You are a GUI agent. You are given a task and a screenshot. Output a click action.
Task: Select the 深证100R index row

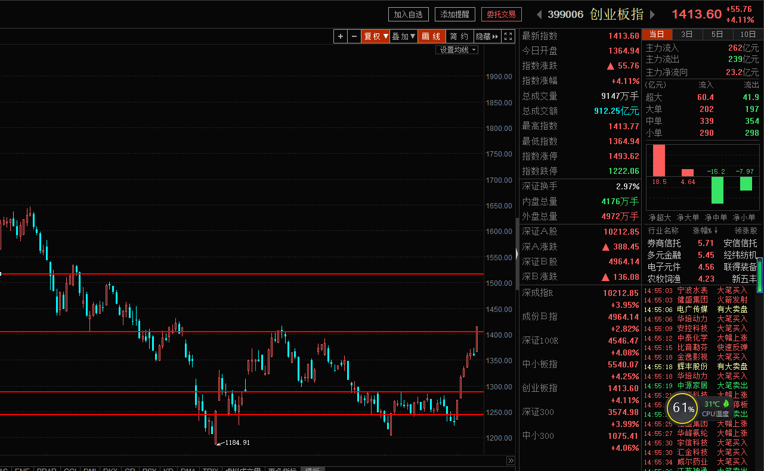[581, 346]
